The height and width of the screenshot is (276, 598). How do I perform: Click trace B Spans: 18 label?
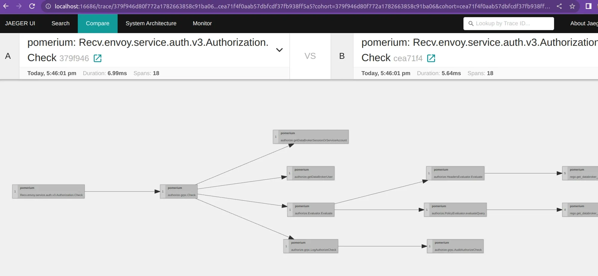pos(480,73)
